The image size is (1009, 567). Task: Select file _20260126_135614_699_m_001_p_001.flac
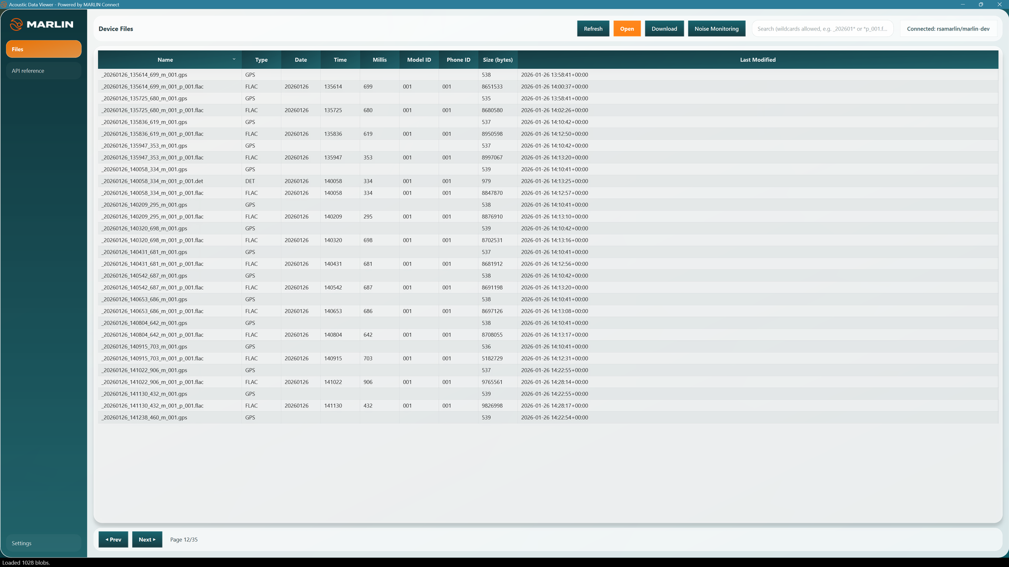point(152,87)
